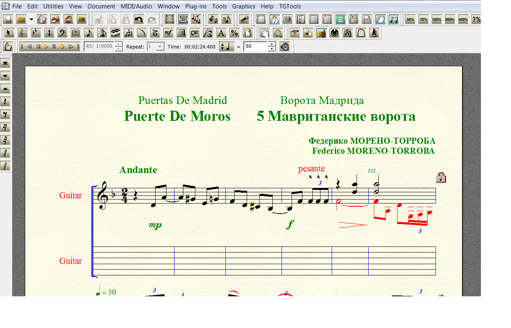Pick the Clef tool bass clef icon

point(62,33)
